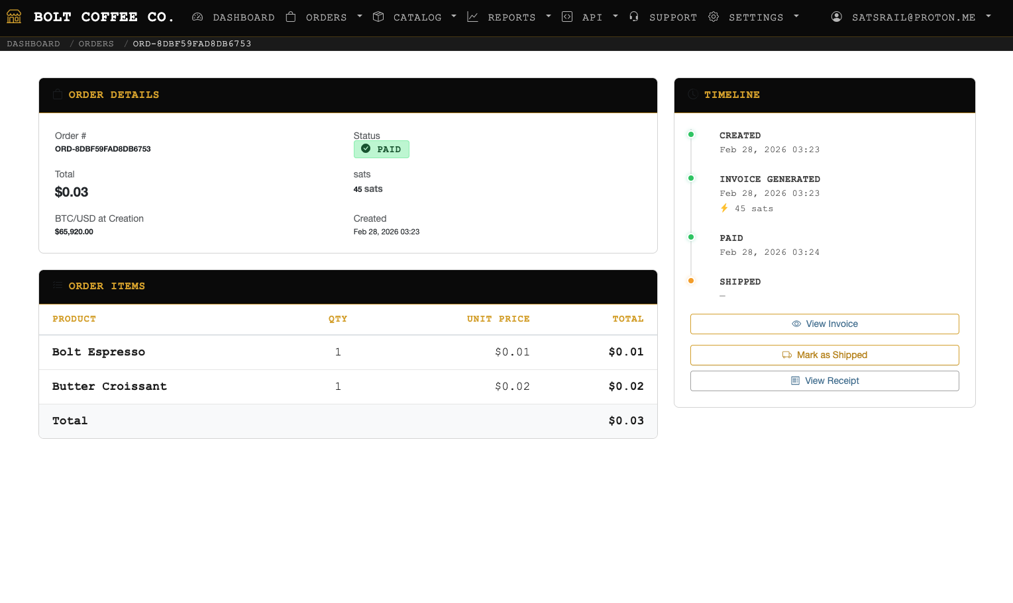Open the View Invoice button

click(x=824, y=324)
